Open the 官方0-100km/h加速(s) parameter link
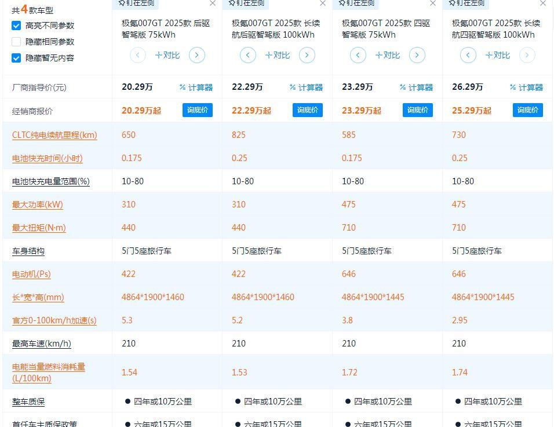The width and height of the screenshot is (554, 427). [54, 321]
